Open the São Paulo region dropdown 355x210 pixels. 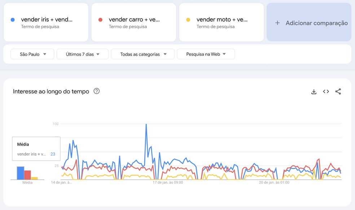pyautogui.click(x=32, y=54)
